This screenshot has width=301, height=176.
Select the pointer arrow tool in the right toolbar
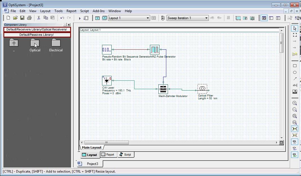295,28
